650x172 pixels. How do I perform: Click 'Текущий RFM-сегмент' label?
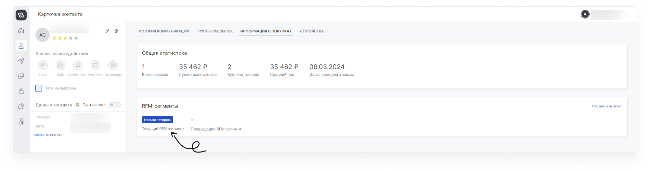[163, 129]
